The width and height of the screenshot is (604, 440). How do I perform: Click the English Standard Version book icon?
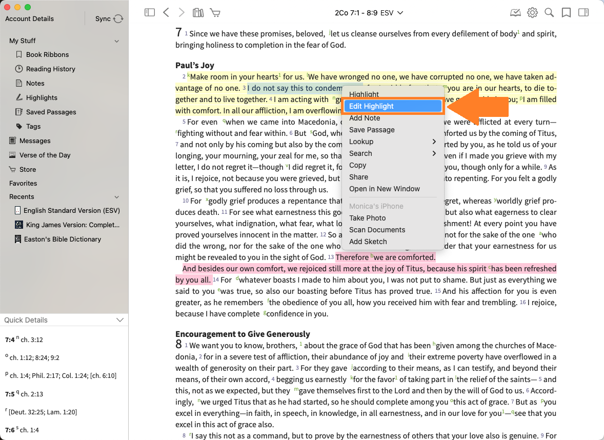coord(17,210)
